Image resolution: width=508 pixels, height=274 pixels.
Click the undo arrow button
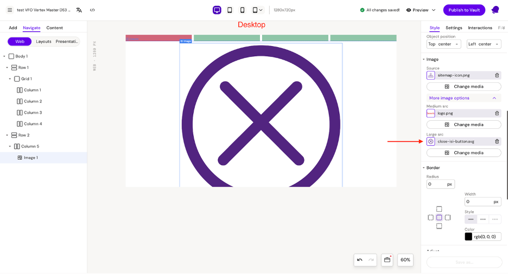pos(359,260)
